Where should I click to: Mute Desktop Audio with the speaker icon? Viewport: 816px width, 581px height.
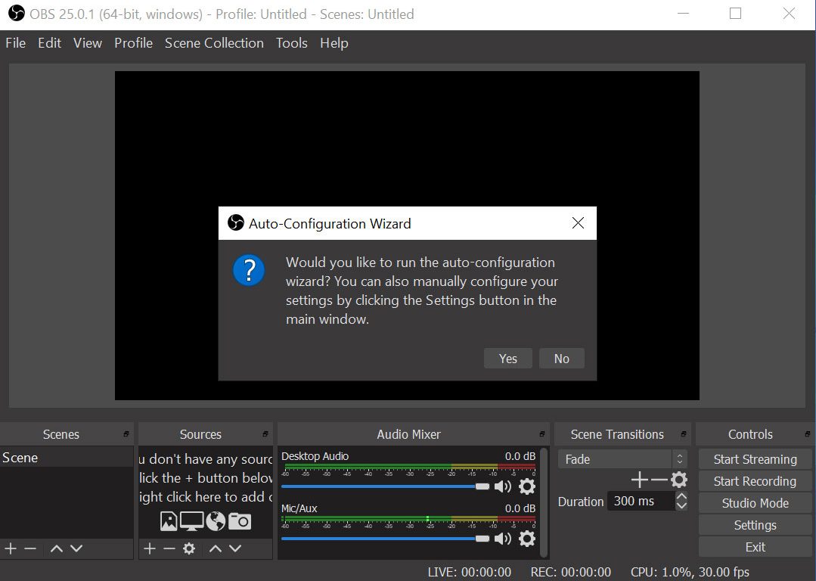tap(503, 486)
